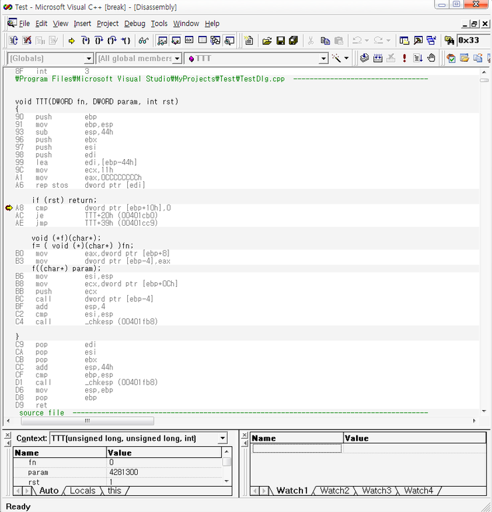Open the Debug menu

(134, 23)
